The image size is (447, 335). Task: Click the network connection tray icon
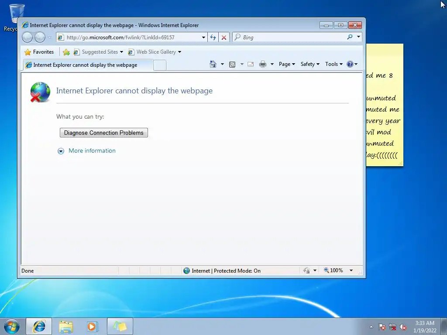392,327
